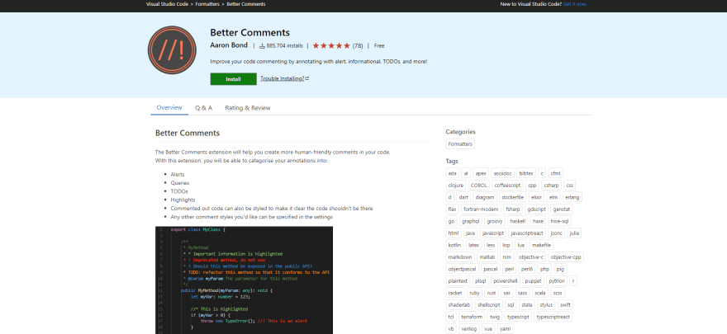Open the Overview tab
The width and height of the screenshot is (727, 334).
169,107
